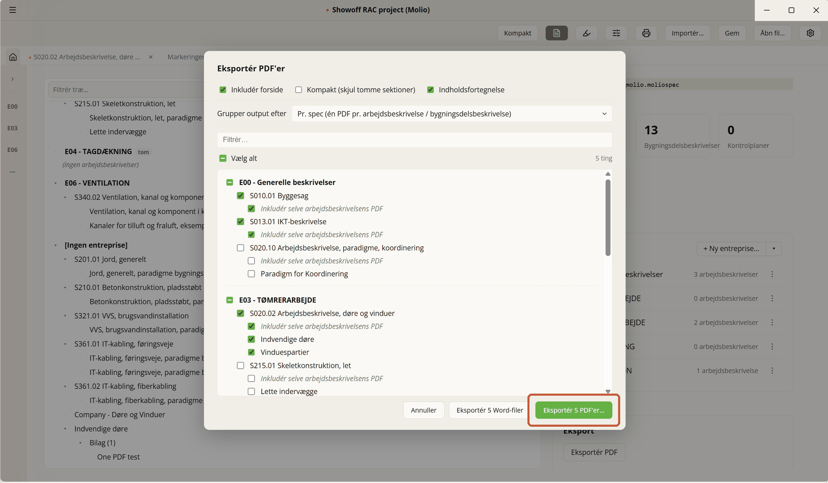This screenshot has width=828, height=483.
Task: Switch to S020.02 Arbejdsbeskrivelse tab
Action: 87,57
